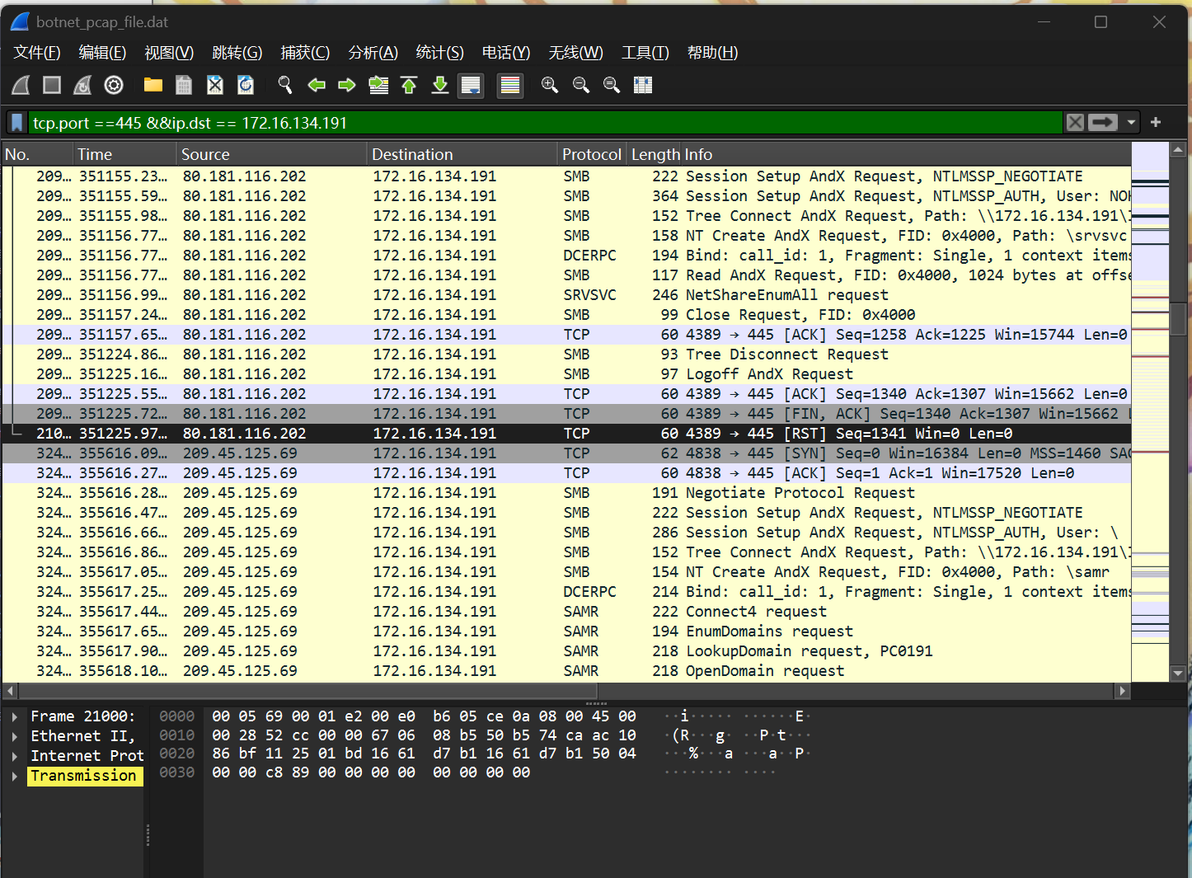Apply the display filter with arrow button
This screenshot has height=878, width=1192.
pyautogui.click(x=1103, y=123)
